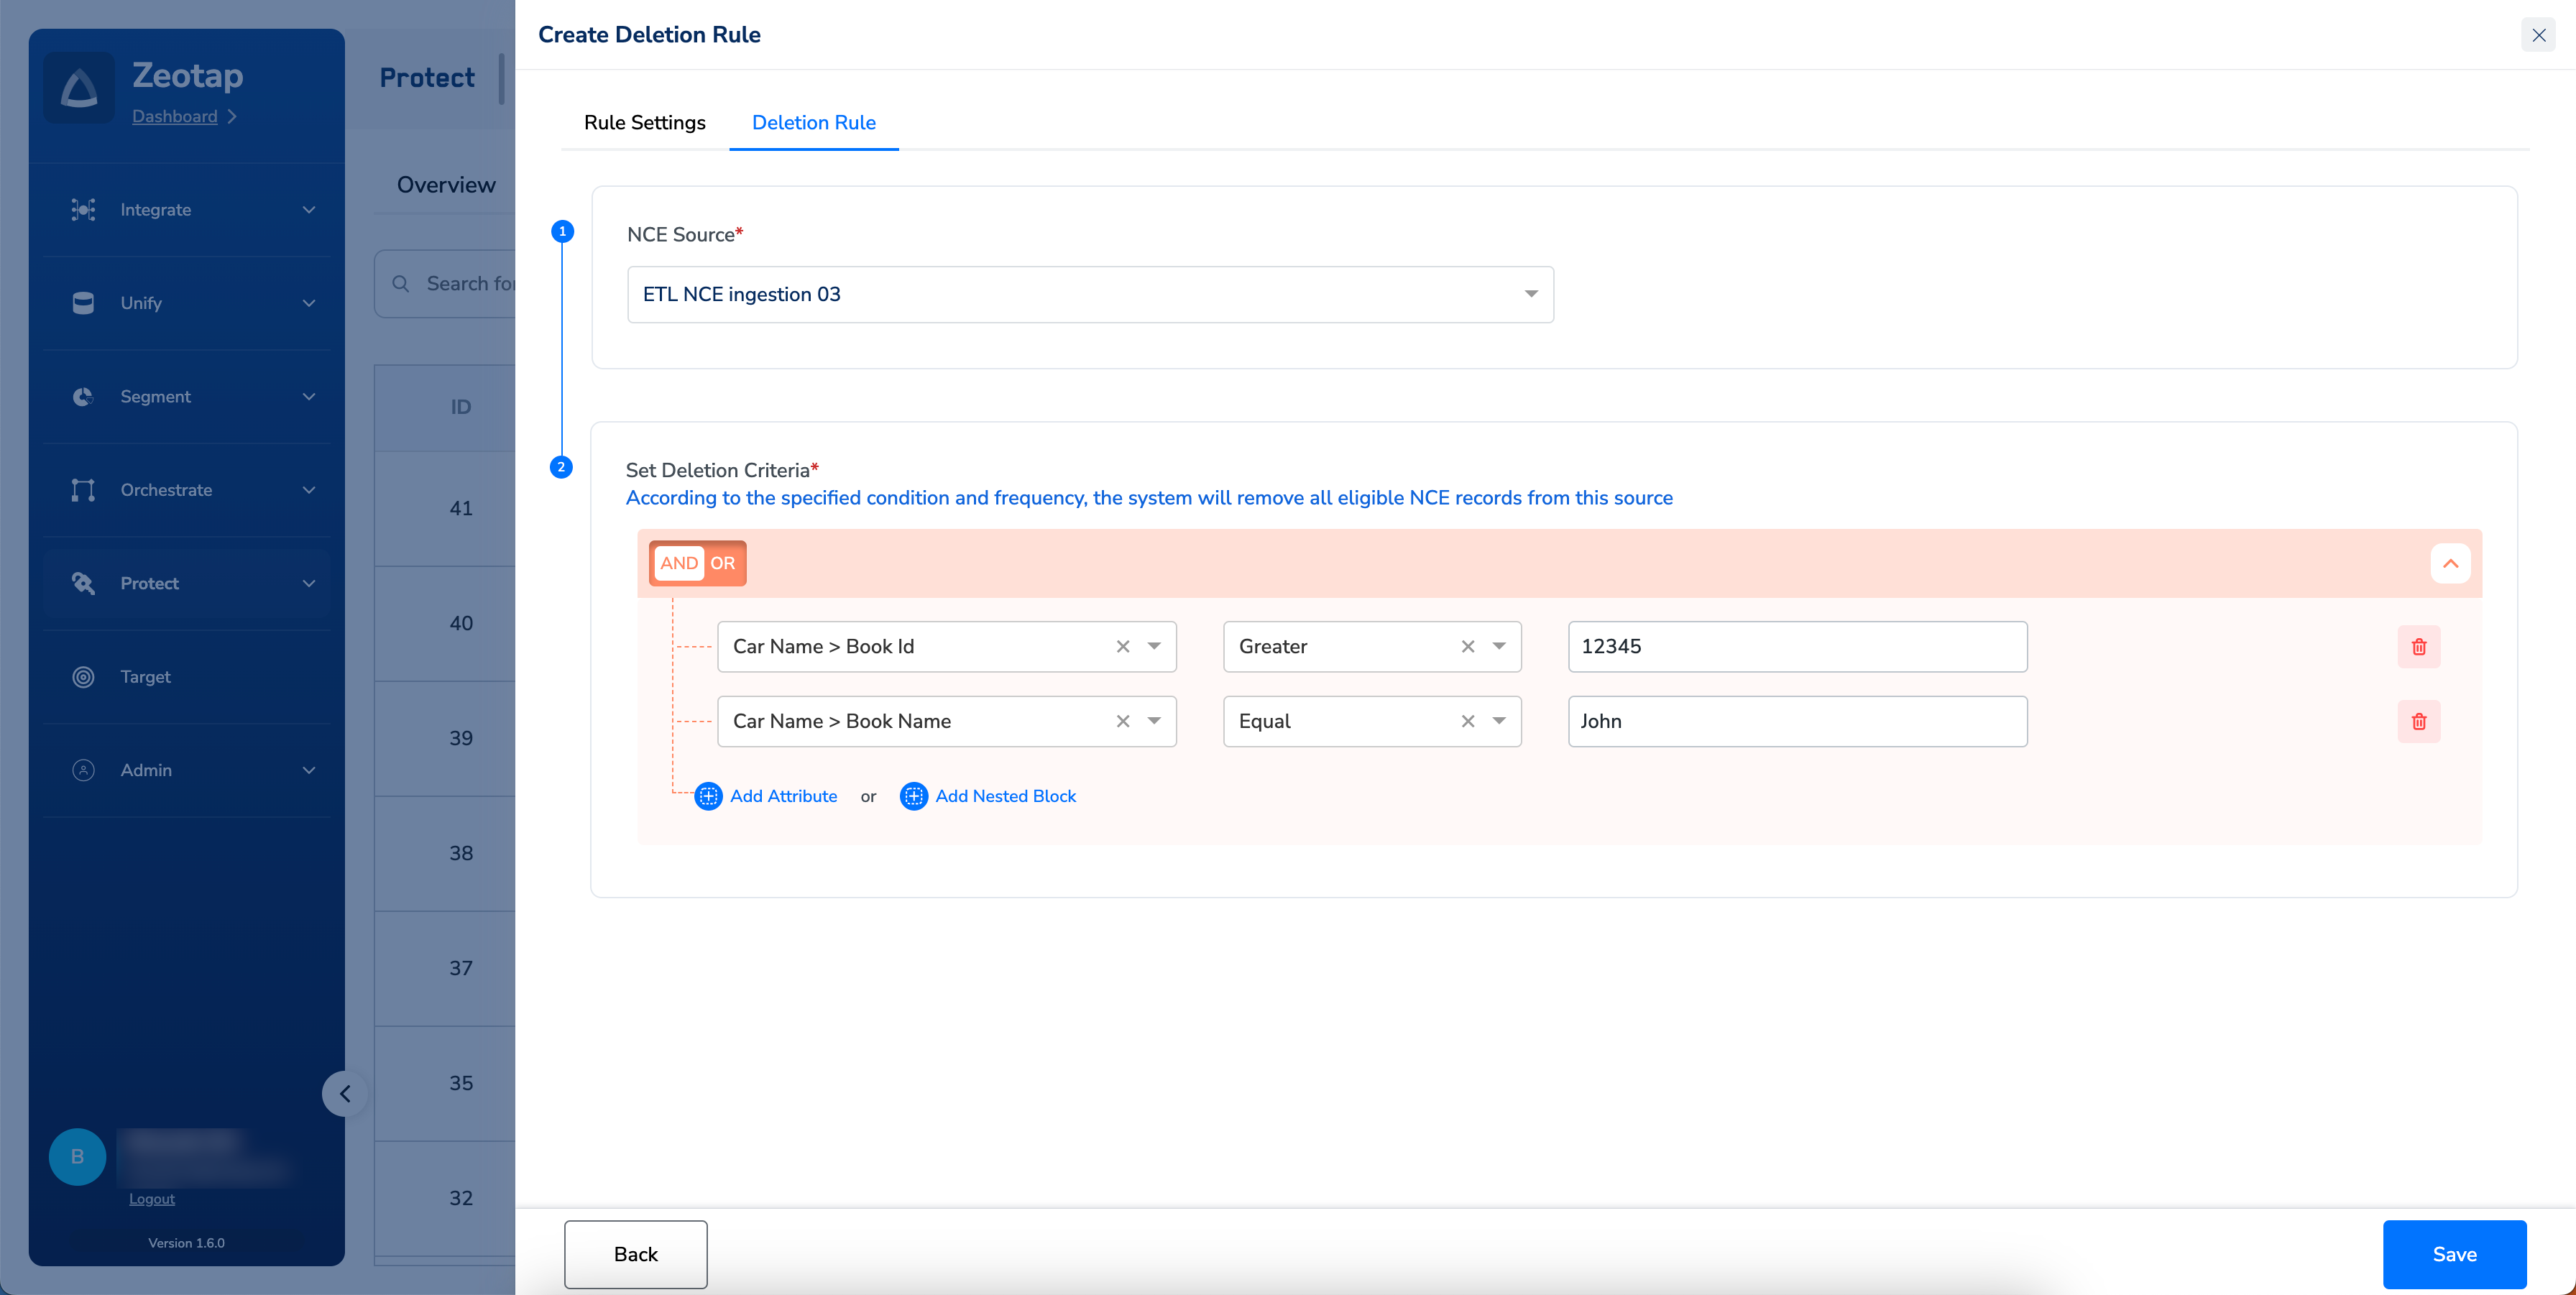Screen dimensions: 2576x1295
Task: Switch condition logic to AND
Action: pyautogui.click(x=678, y=563)
